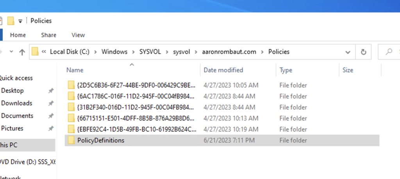Click the pin icon beside Downloads
The height and width of the screenshot is (179, 400).
[50, 103]
